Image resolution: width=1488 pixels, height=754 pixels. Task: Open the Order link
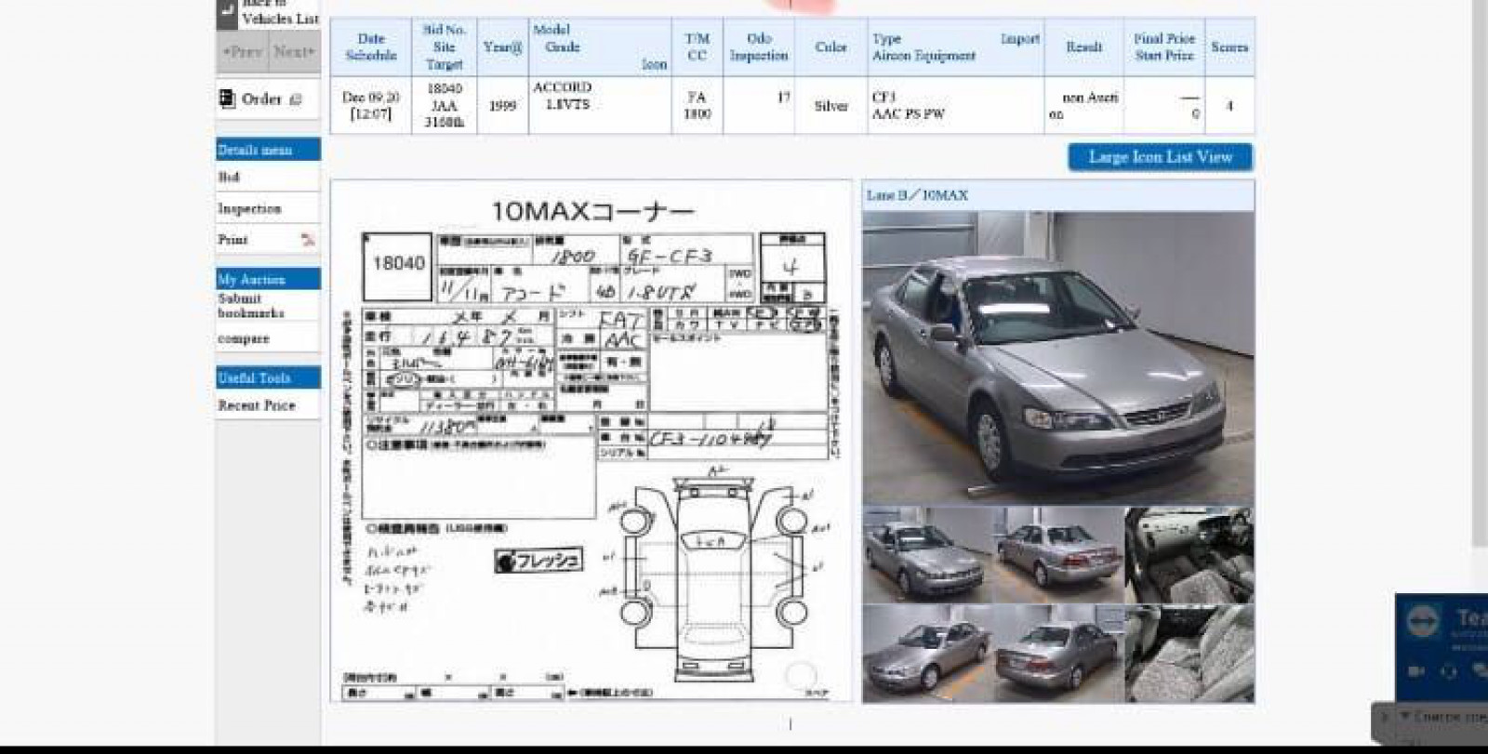coord(261,99)
